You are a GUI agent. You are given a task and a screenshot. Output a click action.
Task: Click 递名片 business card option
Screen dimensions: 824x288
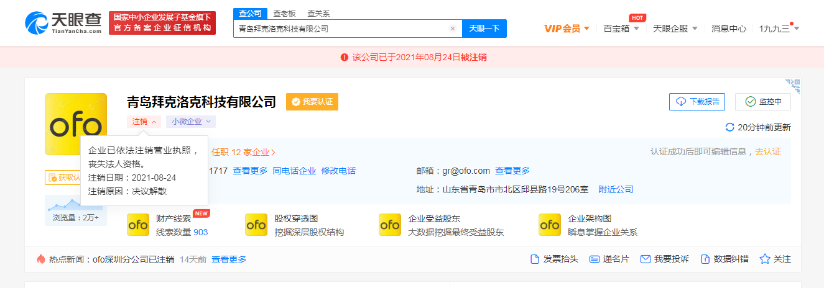point(609,259)
